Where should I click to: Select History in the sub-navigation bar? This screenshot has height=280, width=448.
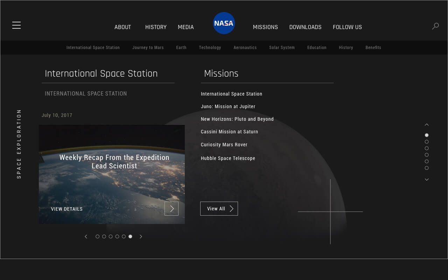[346, 48]
